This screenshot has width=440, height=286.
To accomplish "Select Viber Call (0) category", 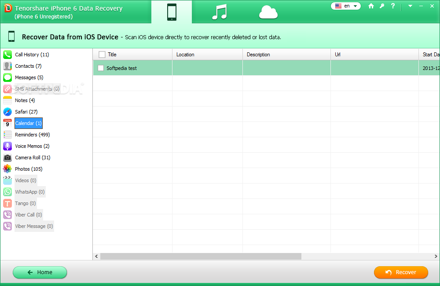I will coord(29,215).
